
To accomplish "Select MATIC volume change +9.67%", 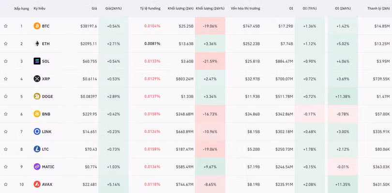I will coord(210,167).
